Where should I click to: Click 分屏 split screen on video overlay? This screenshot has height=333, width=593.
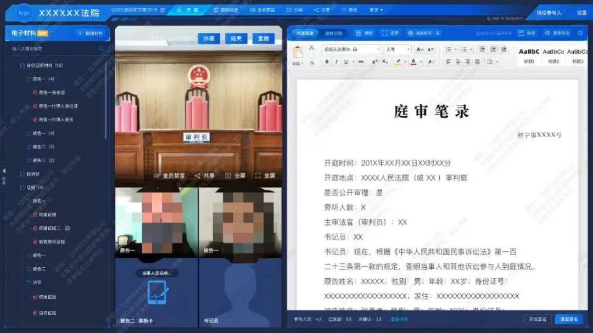(x=235, y=176)
